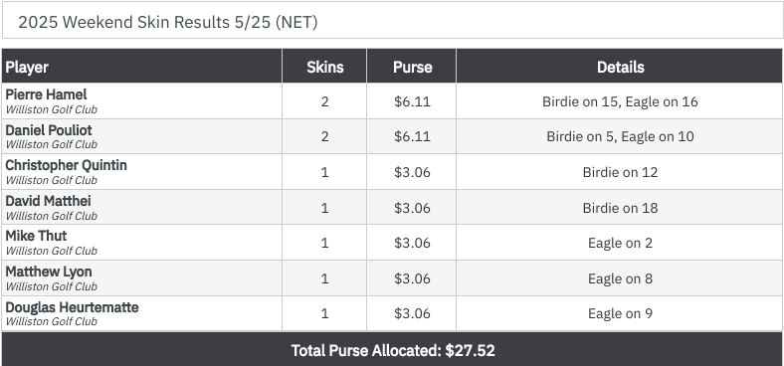
Task: Open Daniel Pouliot player name
Action: [49, 130]
